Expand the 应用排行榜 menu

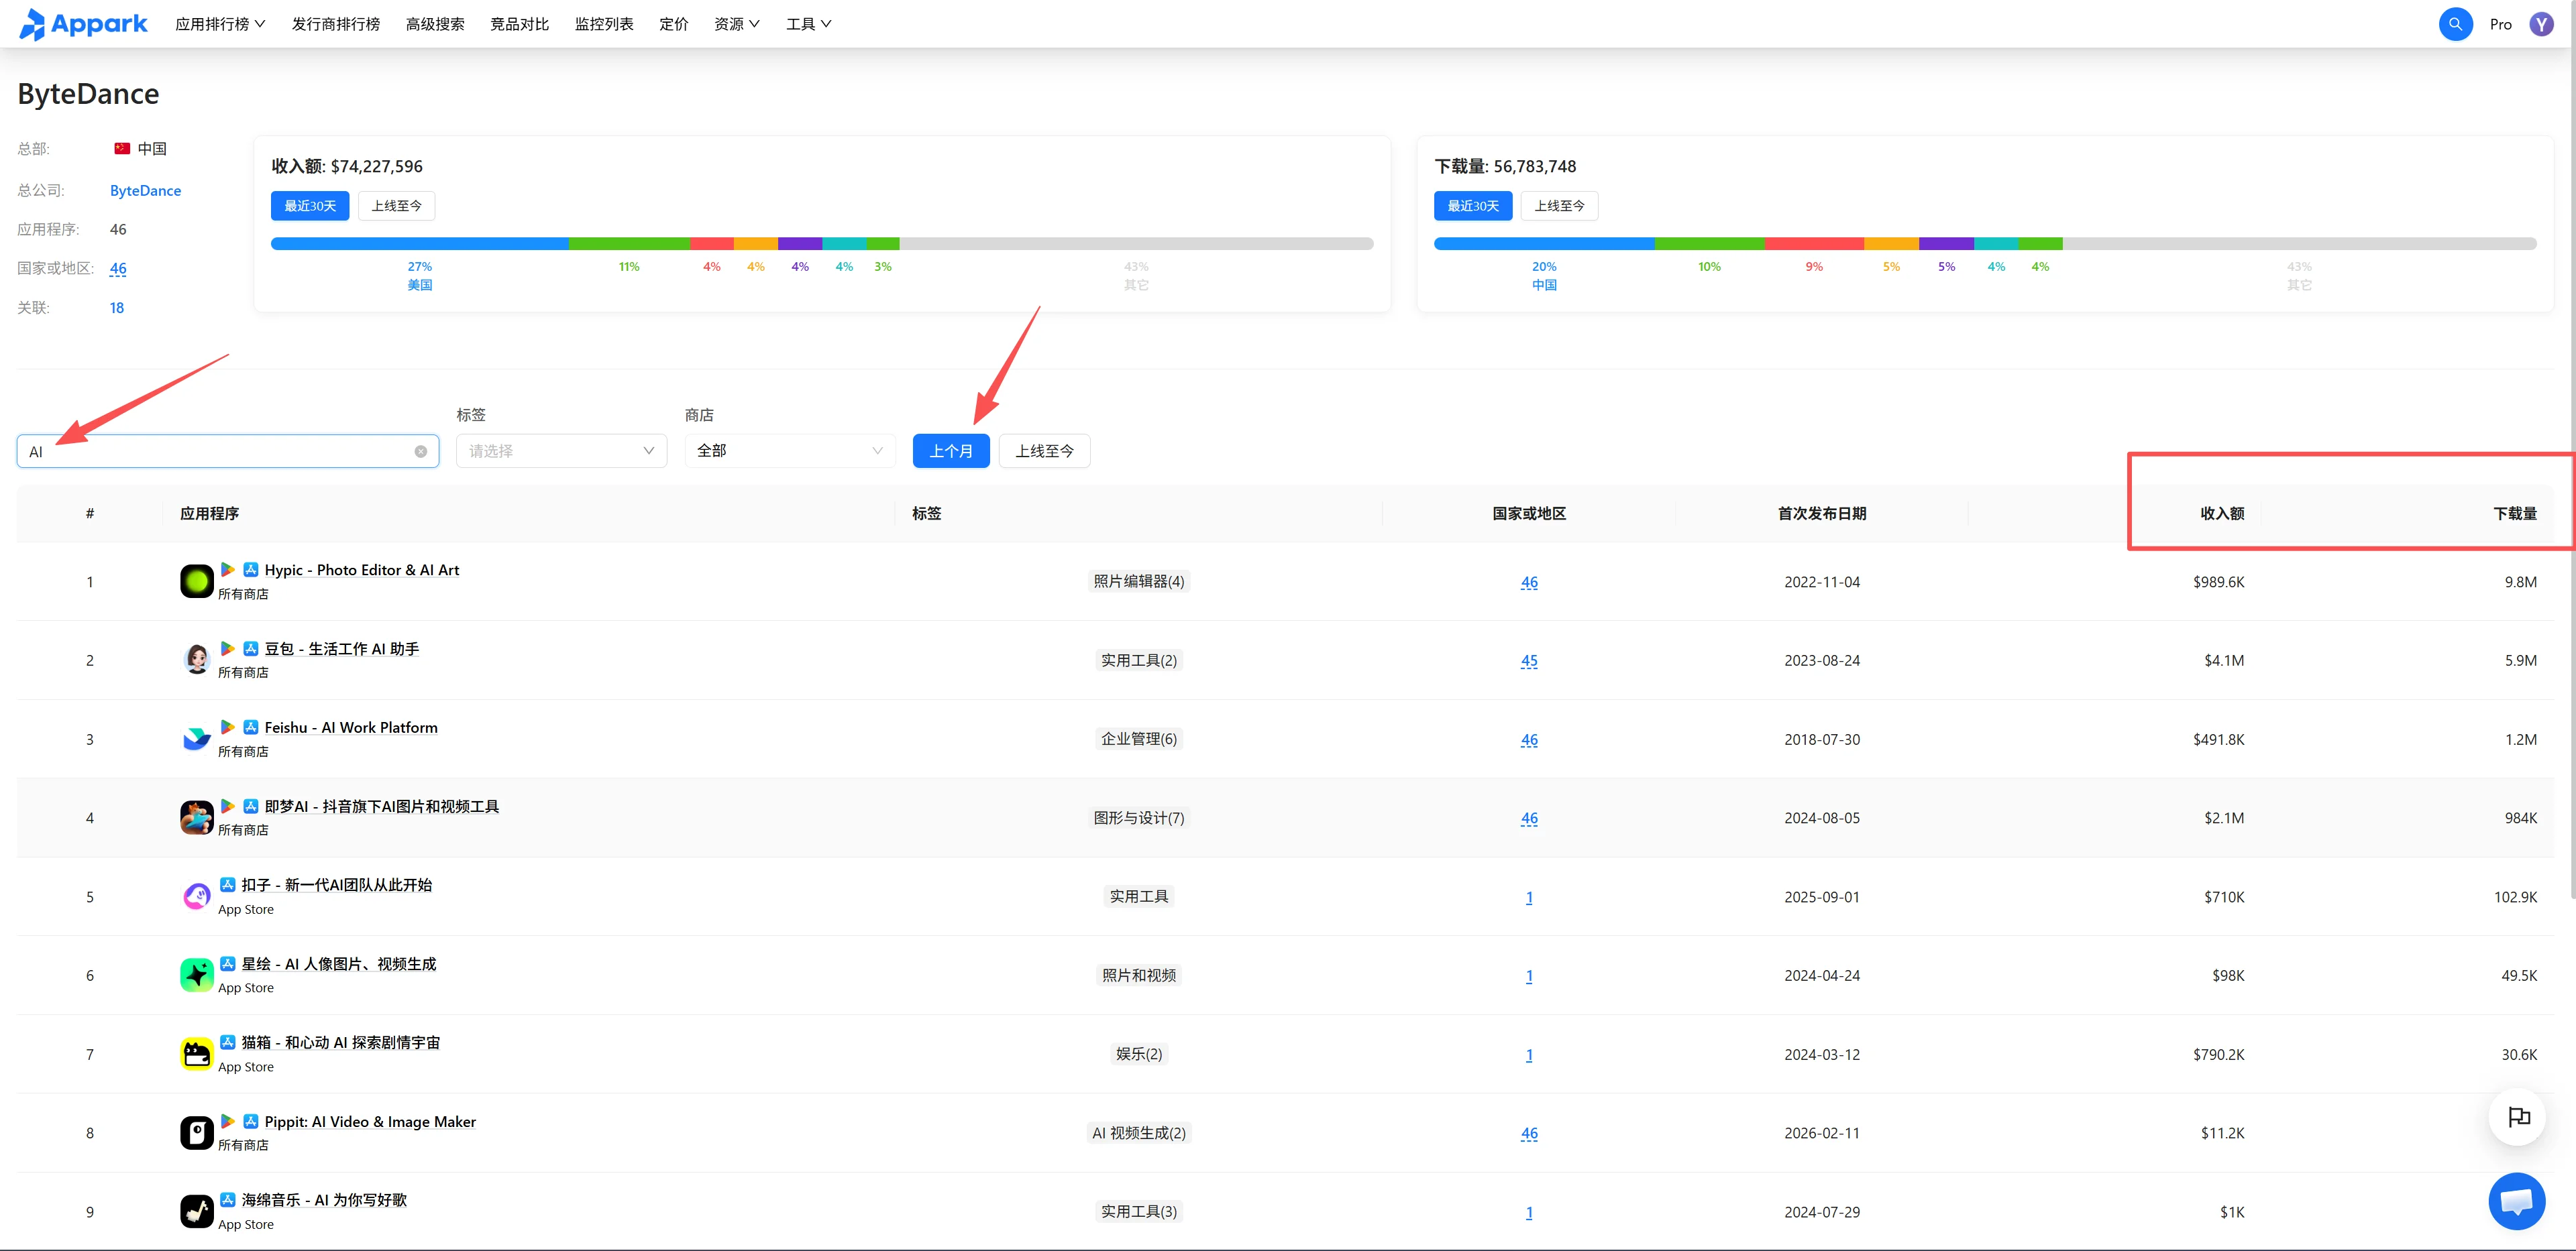pos(220,24)
